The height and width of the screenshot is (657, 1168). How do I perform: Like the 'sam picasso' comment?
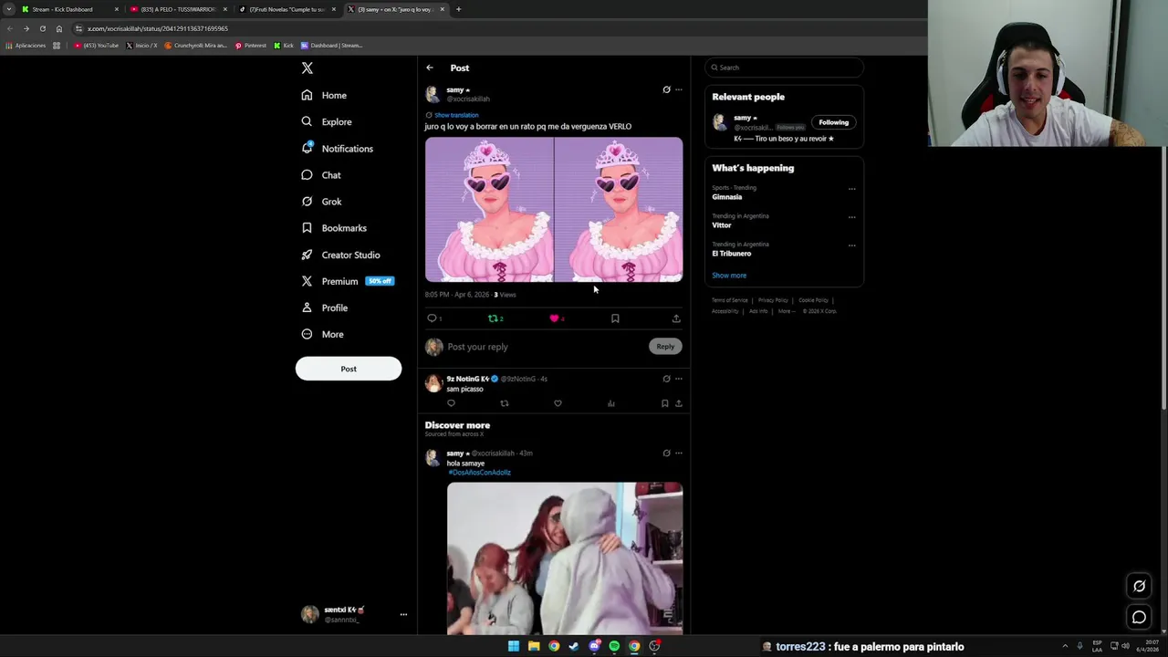click(x=558, y=403)
